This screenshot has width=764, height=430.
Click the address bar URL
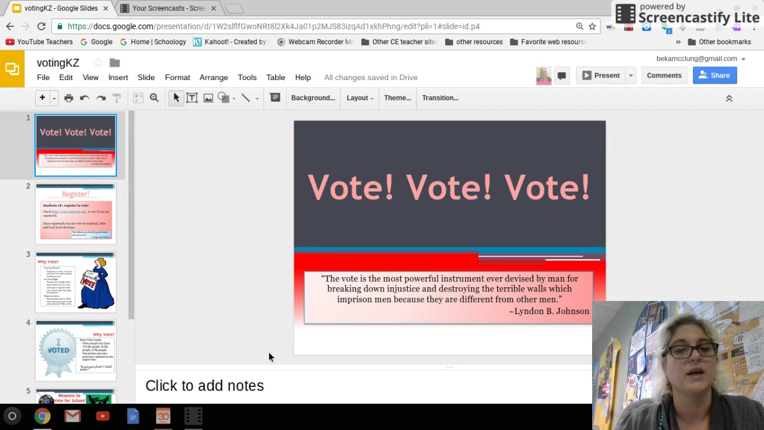(273, 26)
